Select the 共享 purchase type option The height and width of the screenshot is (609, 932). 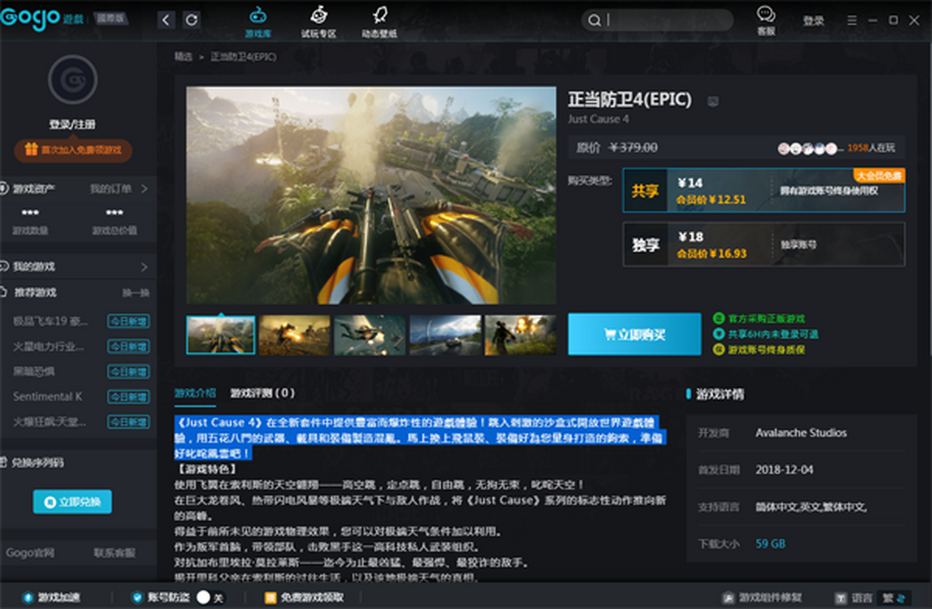pyautogui.click(x=763, y=190)
